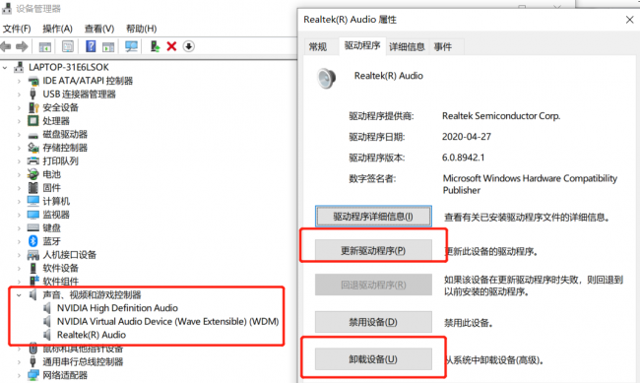Select the 软件组件 tree item
640x383 pixels.
[x=61, y=282]
